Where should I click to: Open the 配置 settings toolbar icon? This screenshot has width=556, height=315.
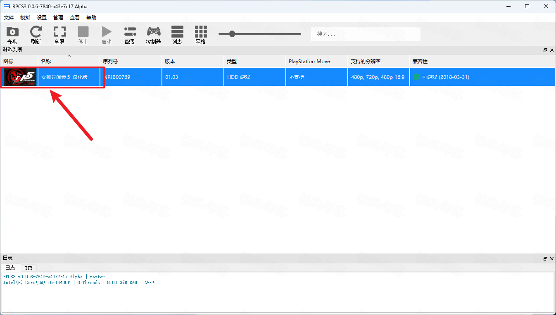[x=130, y=32]
